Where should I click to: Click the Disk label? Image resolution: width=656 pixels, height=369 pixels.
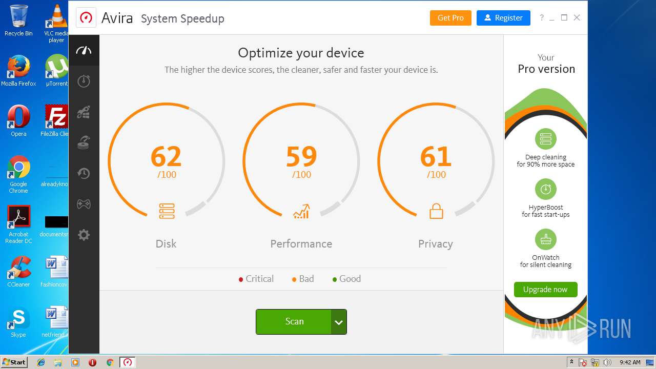point(166,243)
